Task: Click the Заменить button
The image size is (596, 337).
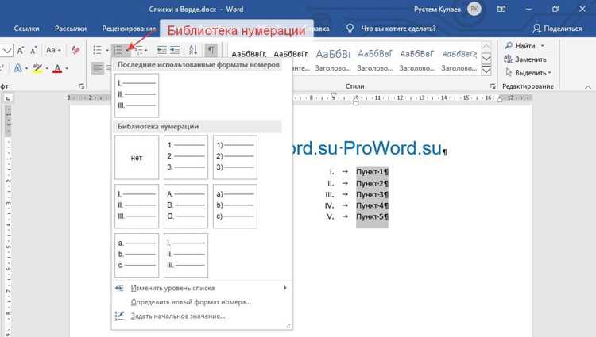Action: point(525,59)
